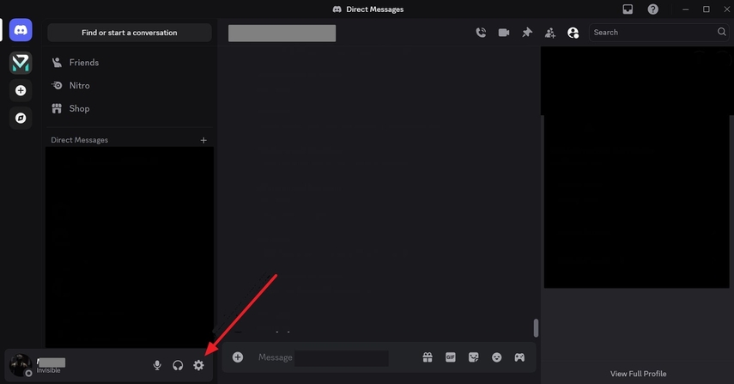The image size is (734, 384).
Task: Click the redacted conversation name in header
Action: pyautogui.click(x=282, y=34)
